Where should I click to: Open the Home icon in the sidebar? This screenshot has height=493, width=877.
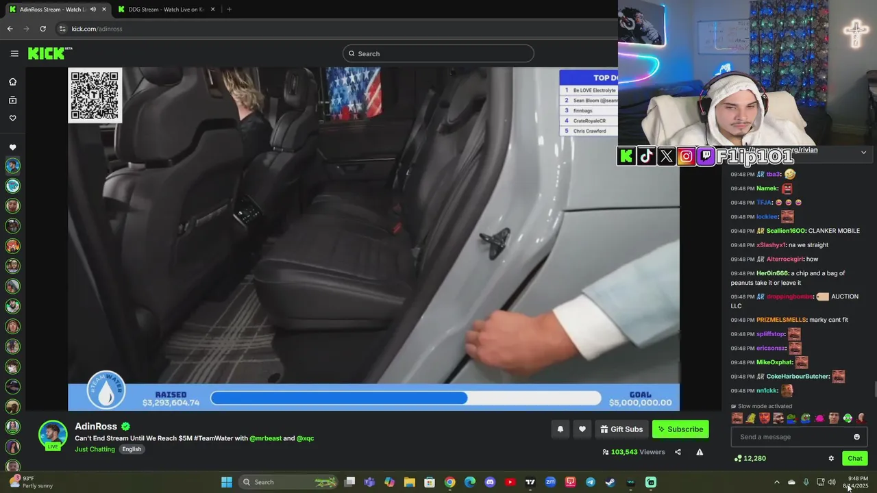click(x=12, y=81)
